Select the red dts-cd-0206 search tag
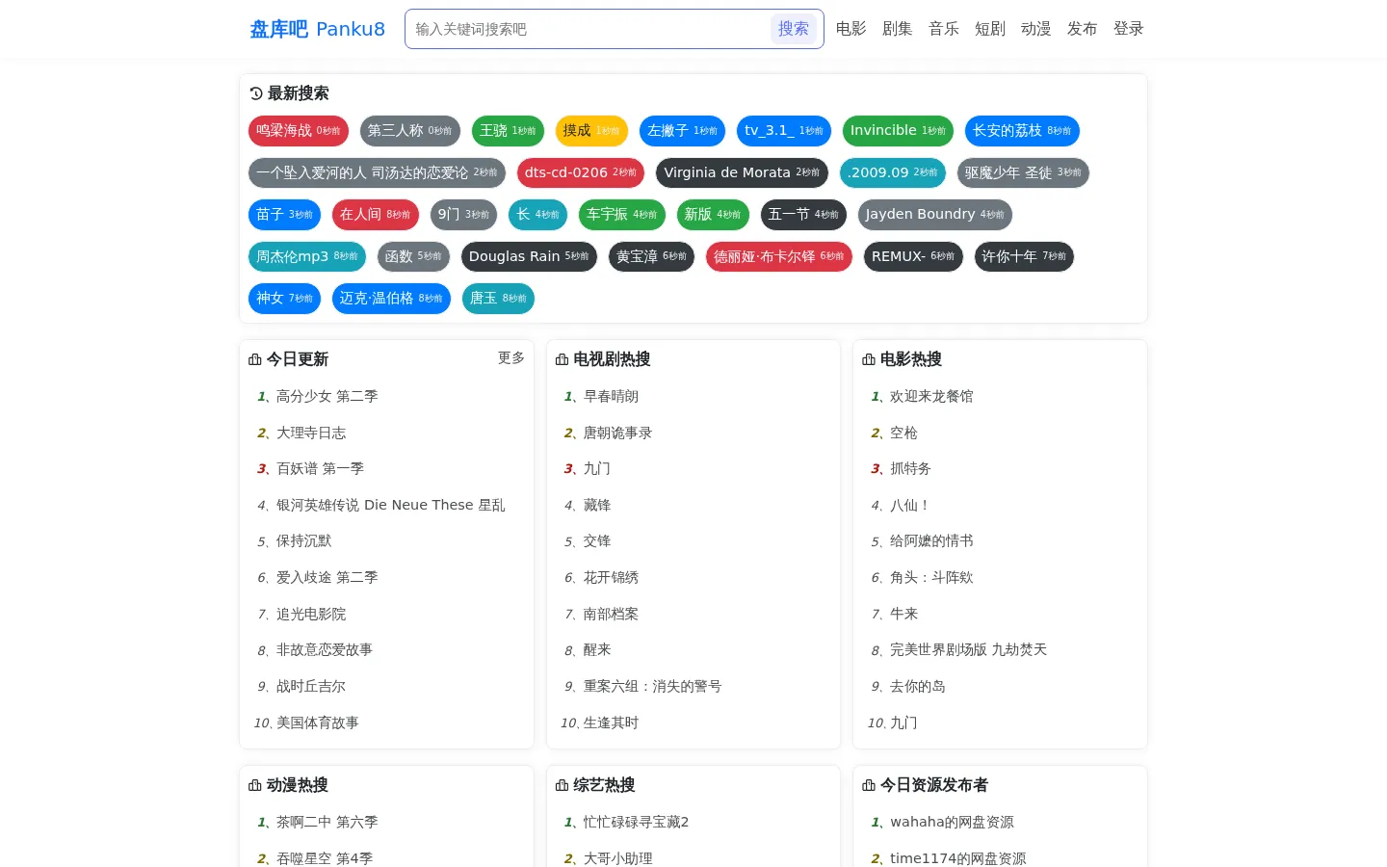Screen dimensions: 1387x867 581,173
